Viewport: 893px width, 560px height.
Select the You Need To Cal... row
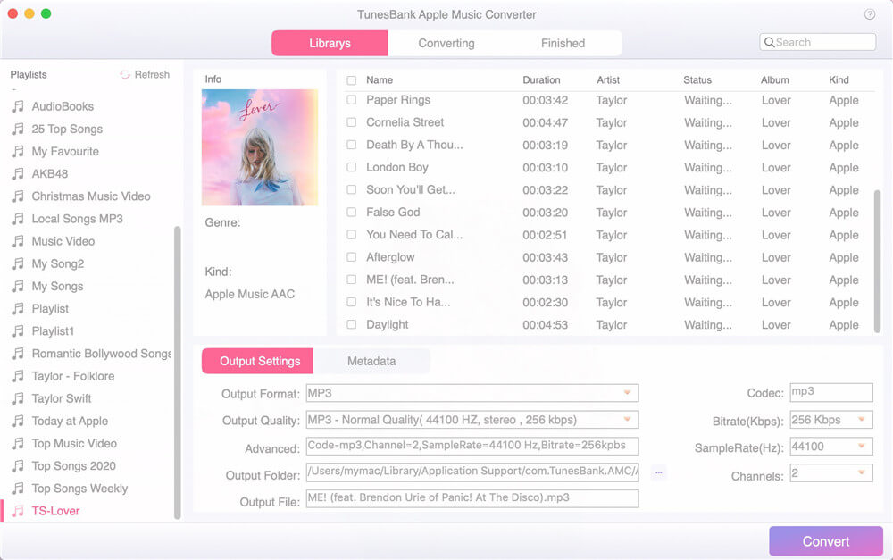pyautogui.click(x=606, y=235)
